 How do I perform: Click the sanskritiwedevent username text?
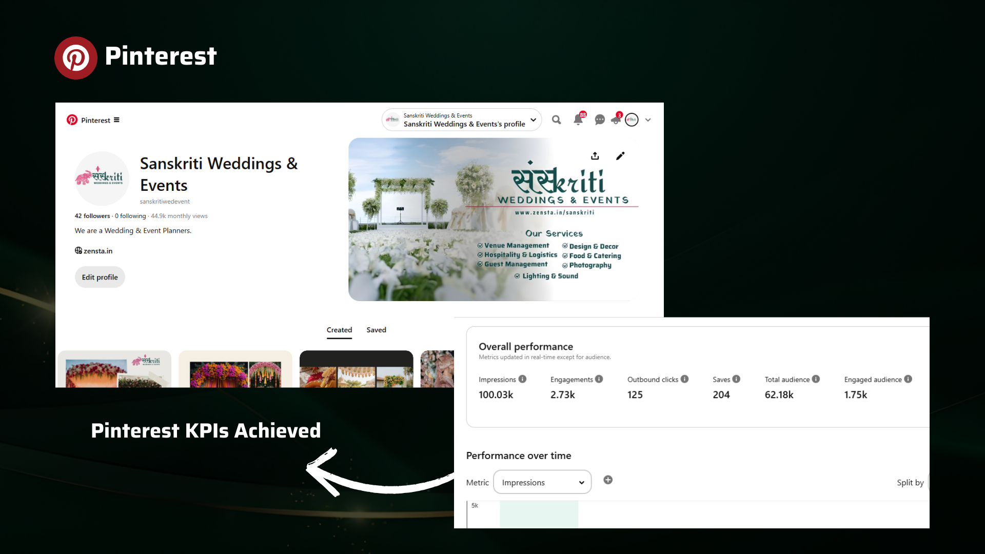coord(165,202)
